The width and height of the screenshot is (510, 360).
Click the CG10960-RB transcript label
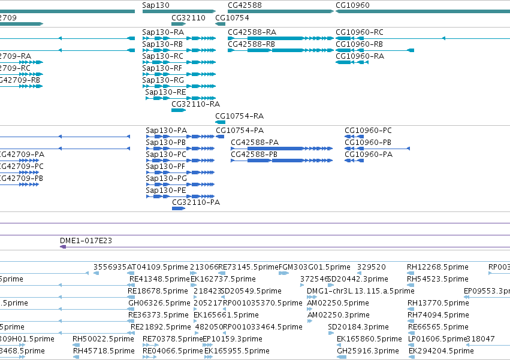(x=359, y=44)
